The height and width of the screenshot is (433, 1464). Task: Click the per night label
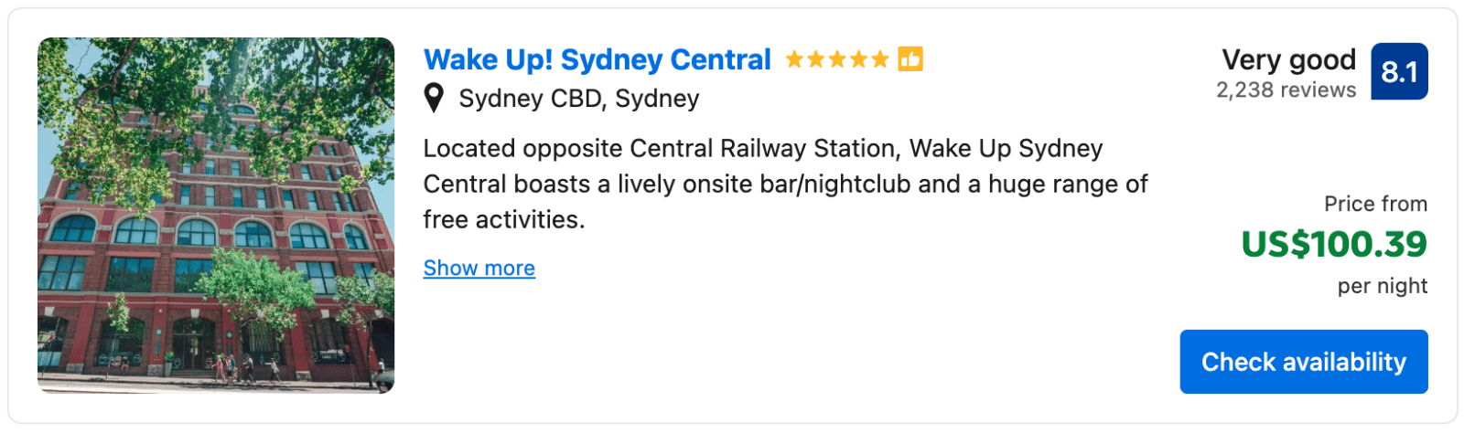click(1383, 286)
